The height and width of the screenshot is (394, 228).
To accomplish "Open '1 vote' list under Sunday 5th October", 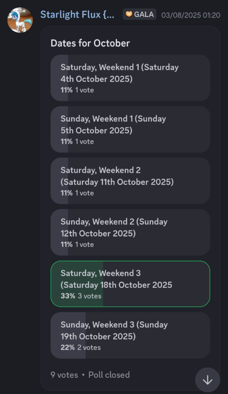I will pos(85,142).
